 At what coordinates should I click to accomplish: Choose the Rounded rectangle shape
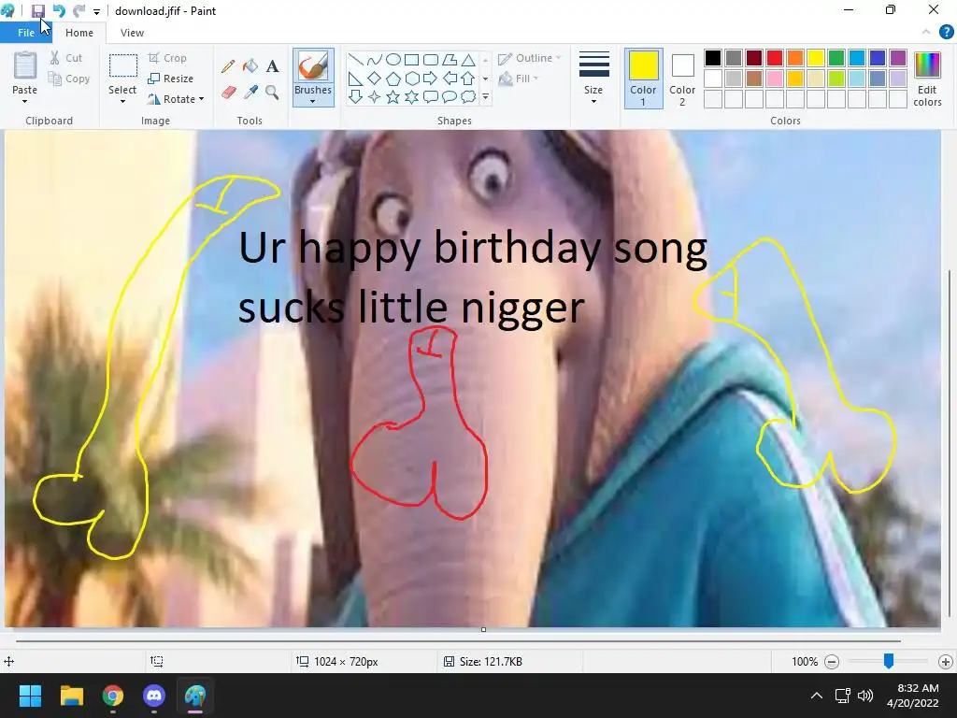pos(431,59)
